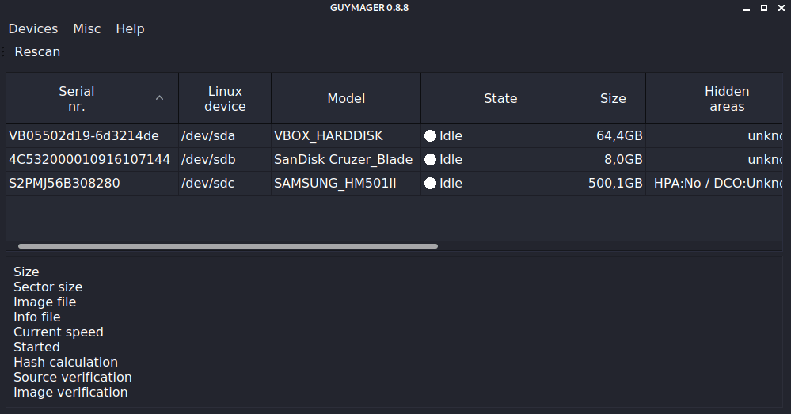Open the Devices menu
Screen dimensions: 791x414
[33, 28]
